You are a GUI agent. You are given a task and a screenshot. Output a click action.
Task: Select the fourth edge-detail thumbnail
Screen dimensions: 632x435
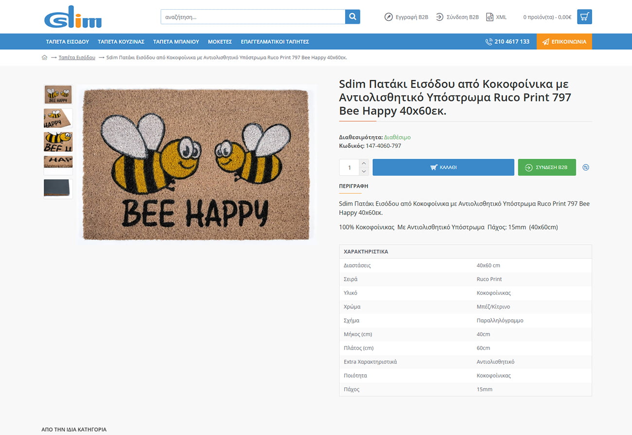pos(58,165)
